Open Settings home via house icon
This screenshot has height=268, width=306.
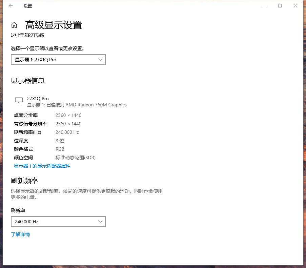[14, 25]
